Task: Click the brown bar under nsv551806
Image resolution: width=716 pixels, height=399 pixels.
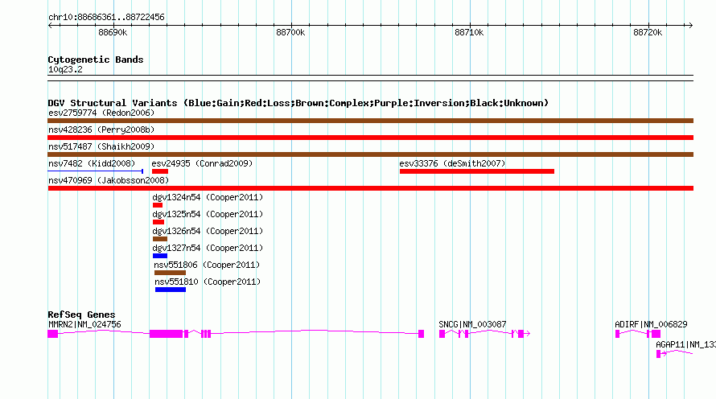Action: click(x=170, y=273)
